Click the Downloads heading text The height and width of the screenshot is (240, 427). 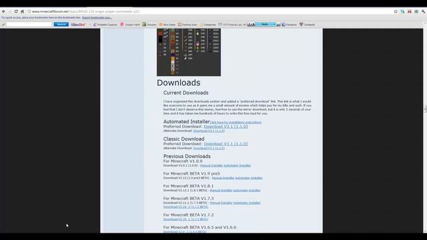click(x=179, y=83)
